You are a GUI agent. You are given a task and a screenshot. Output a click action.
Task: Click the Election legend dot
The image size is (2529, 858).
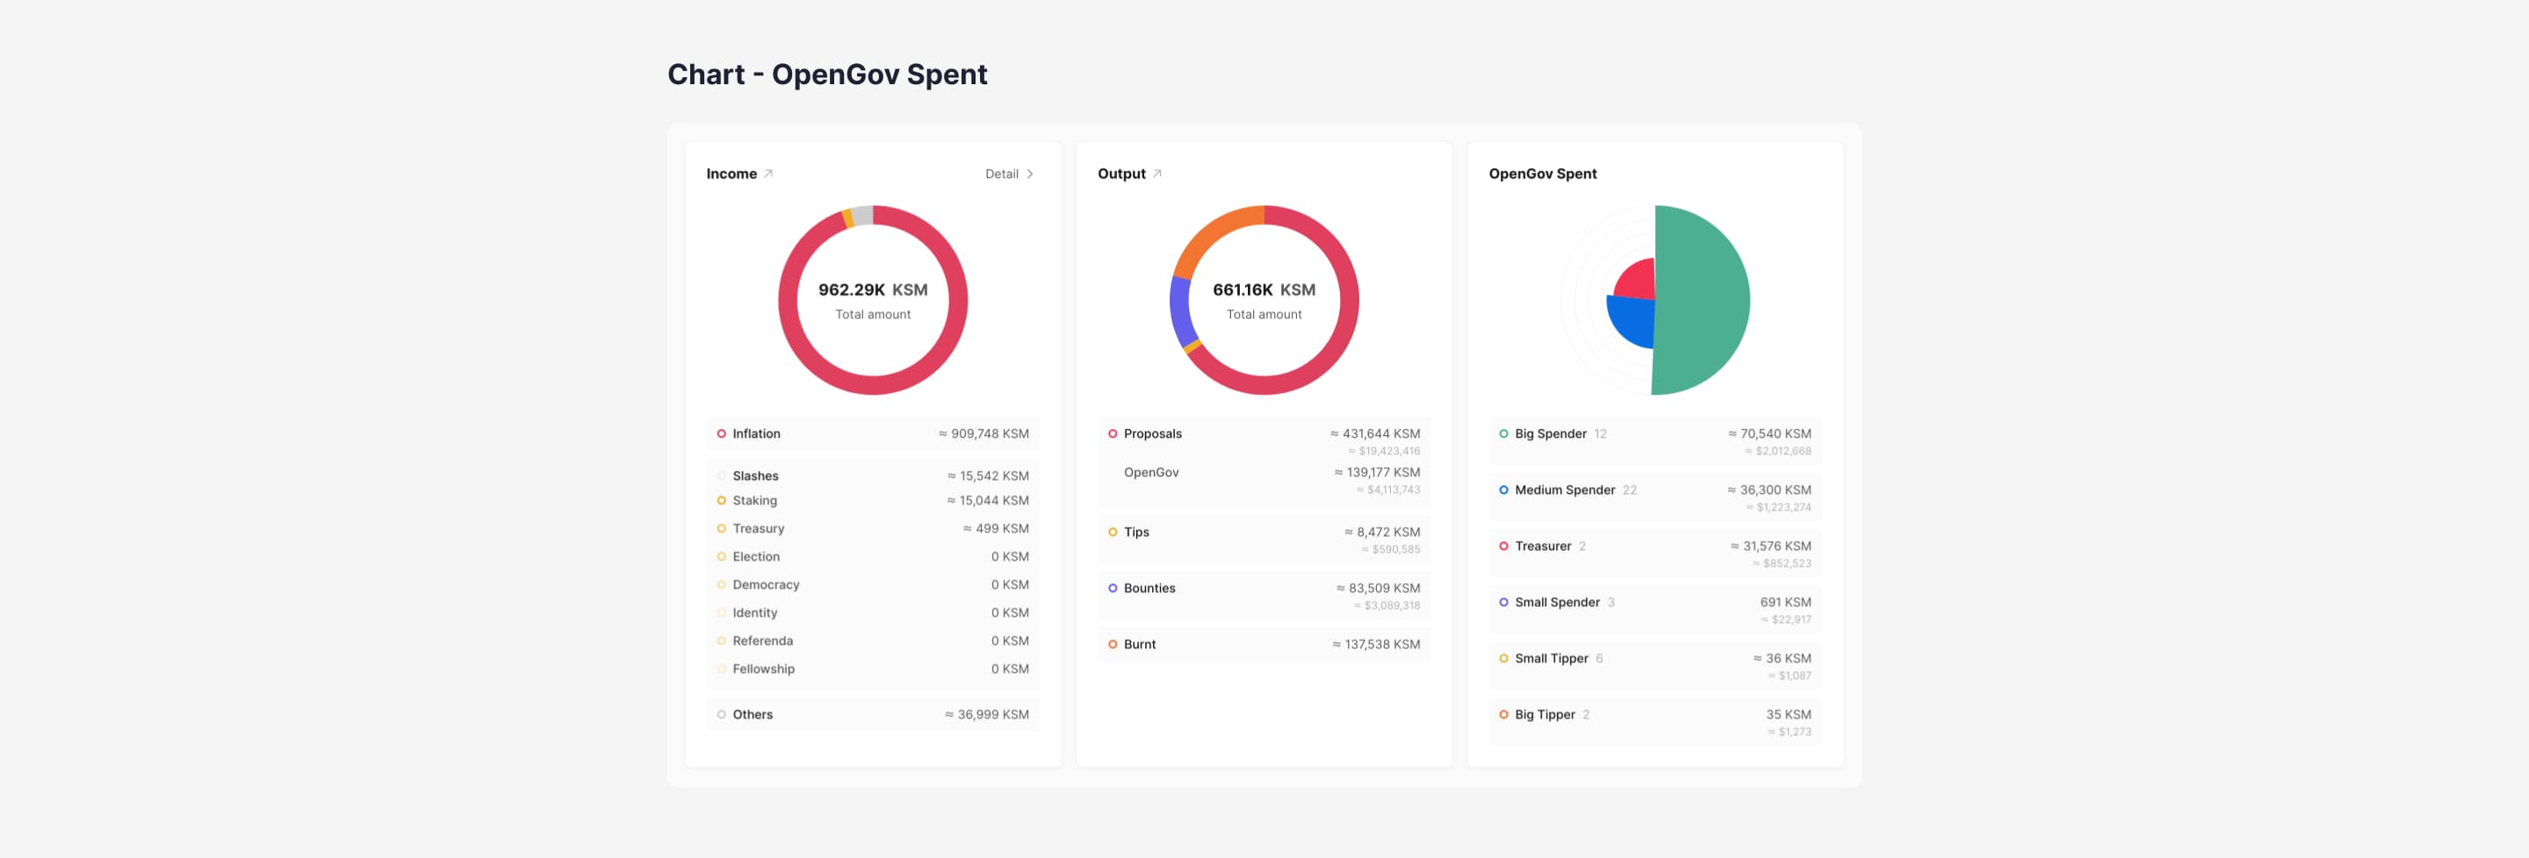point(722,557)
